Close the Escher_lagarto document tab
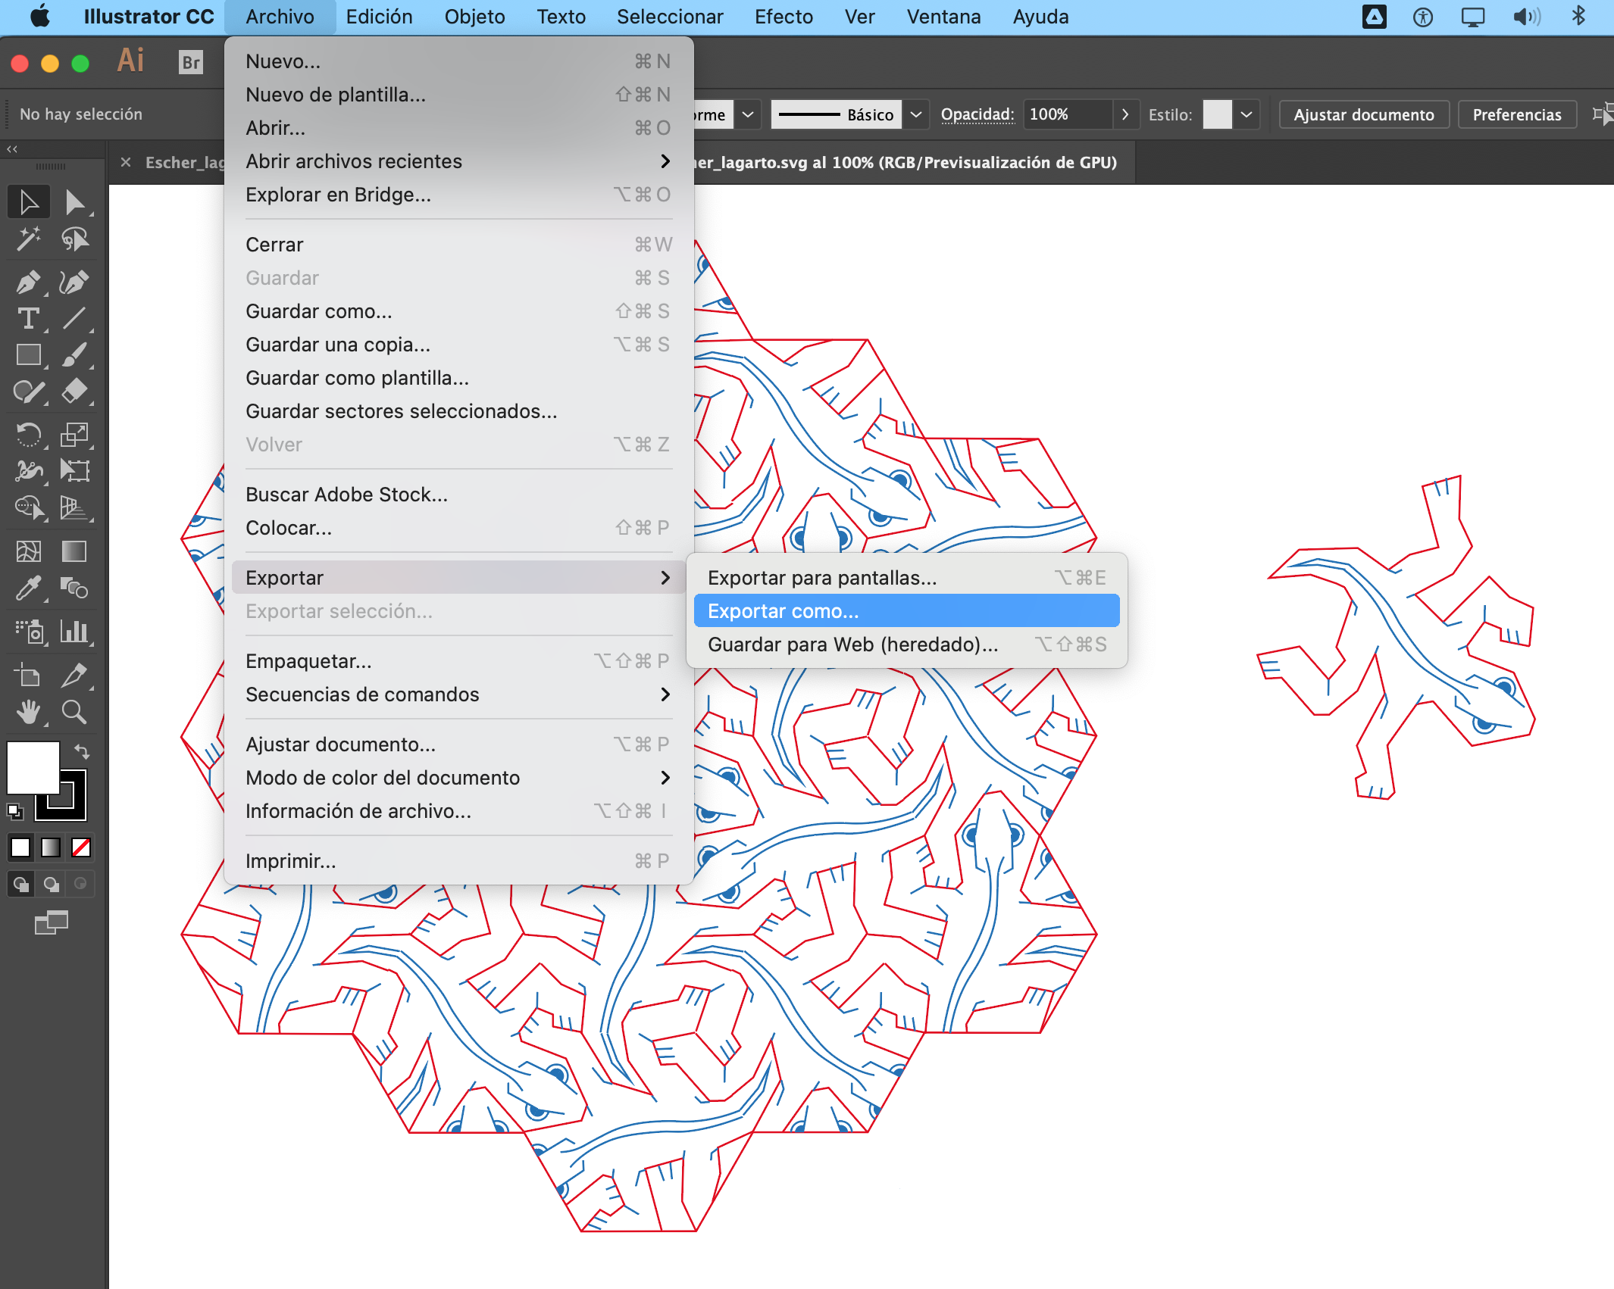This screenshot has width=1614, height=1289. [x=126, y=162]
